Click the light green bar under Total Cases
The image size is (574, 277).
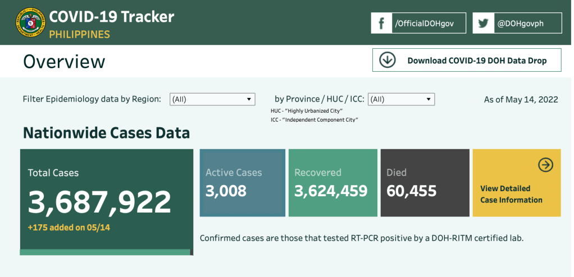(105, 252)
